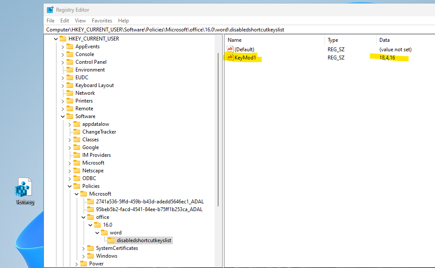Expand the Classes key
Screen dimensions: 435x268
pos(70,140)
